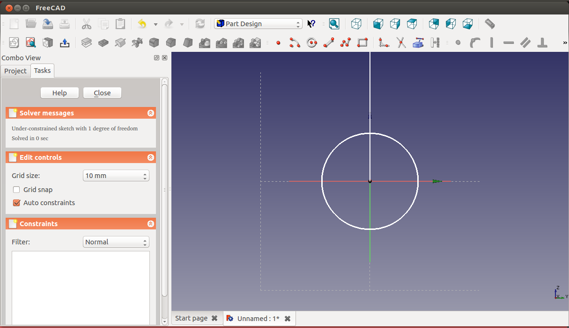Apply the Perpendicular constraint icon
This screenshot has height=328, width=569.
click(542, 43)
